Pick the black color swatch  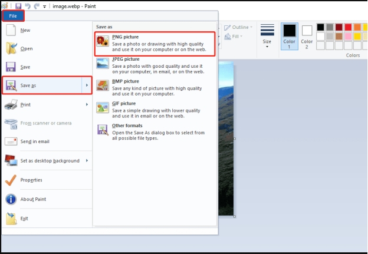(x=320, y=27)
